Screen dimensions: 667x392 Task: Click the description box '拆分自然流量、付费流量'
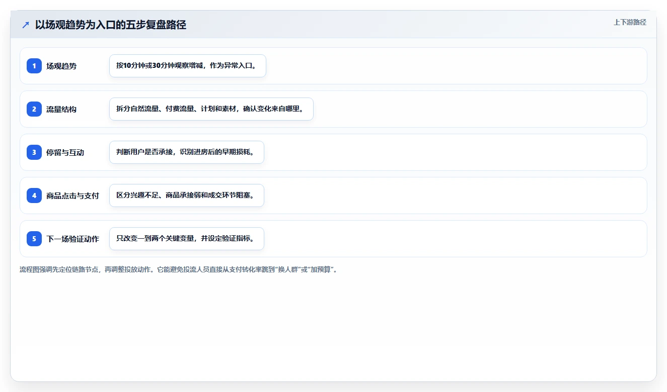pyautogui.click(x=211, y=109)
